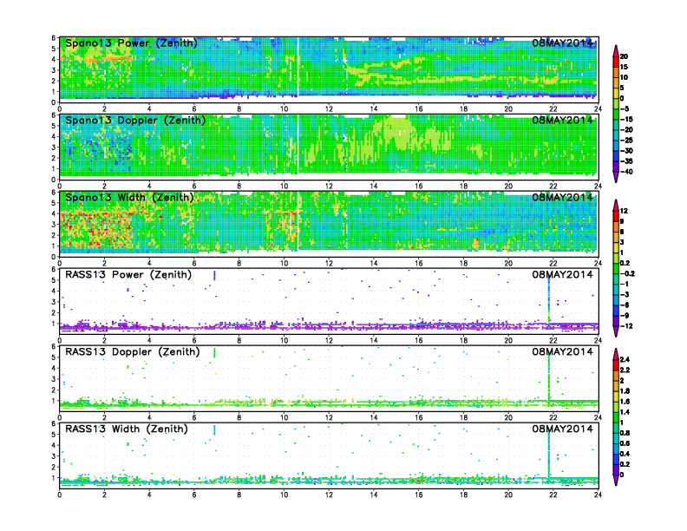
Task: Click the -0.2 label on middle colorbar
Action: coord(627,273)
